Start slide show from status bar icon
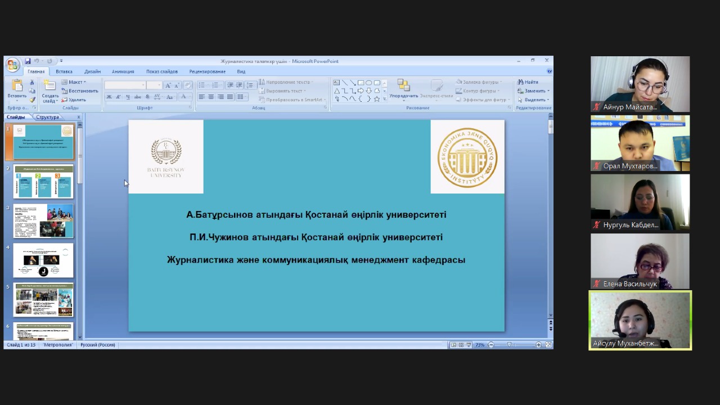720x405 pixels. tap(469, 345)
